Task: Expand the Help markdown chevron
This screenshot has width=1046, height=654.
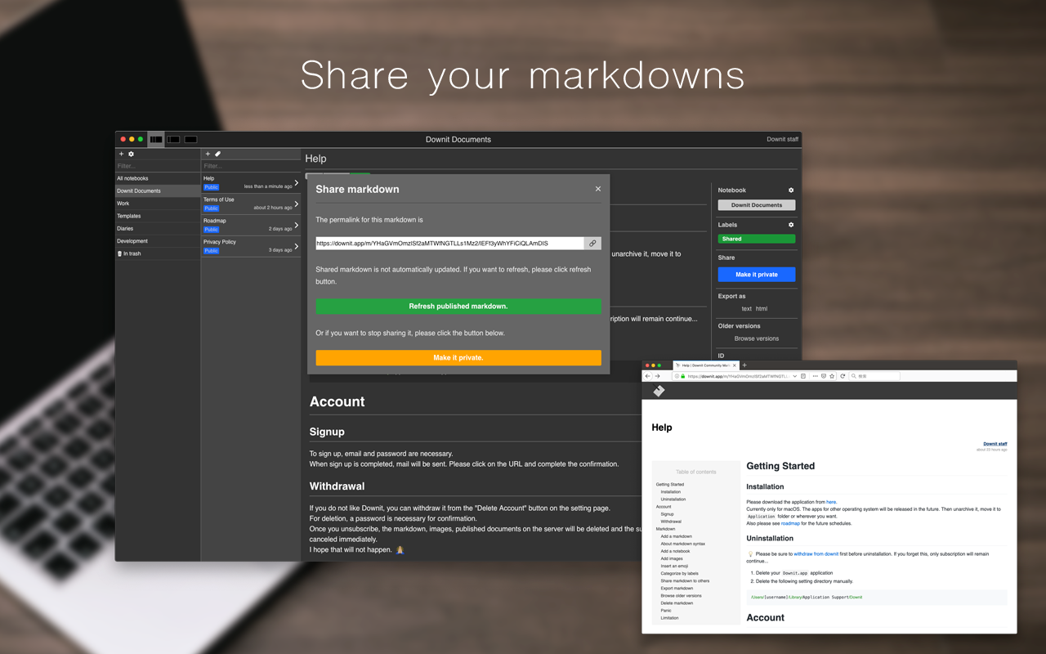Action: coord(296,182)
